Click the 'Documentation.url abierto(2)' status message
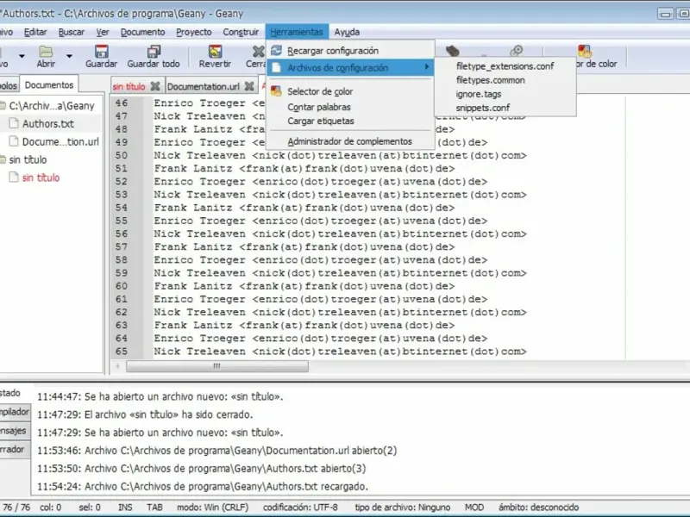Image resolution: width=690 pixels, height=517 pixels. (217, 450)
